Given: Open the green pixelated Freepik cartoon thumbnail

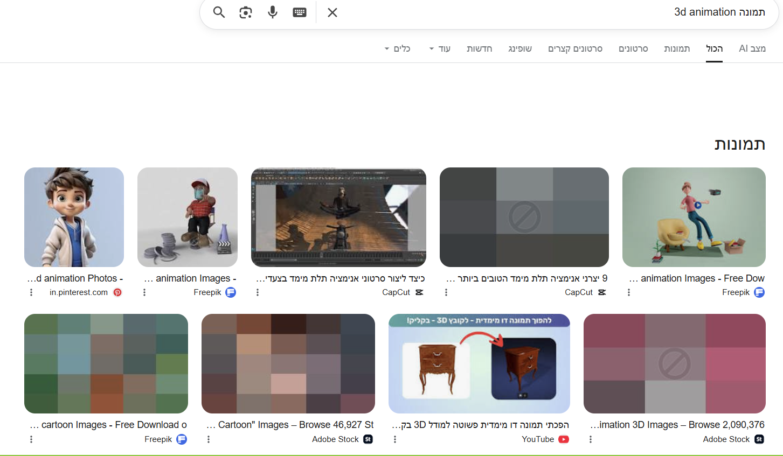Looking at the screenshot, I should [x=106, y=364].
